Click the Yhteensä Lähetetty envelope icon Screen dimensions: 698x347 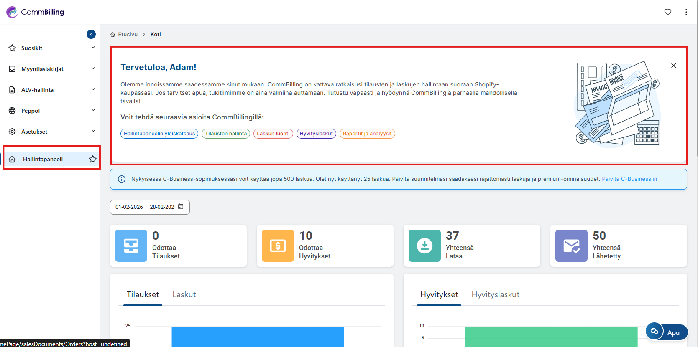pos(571,246)
